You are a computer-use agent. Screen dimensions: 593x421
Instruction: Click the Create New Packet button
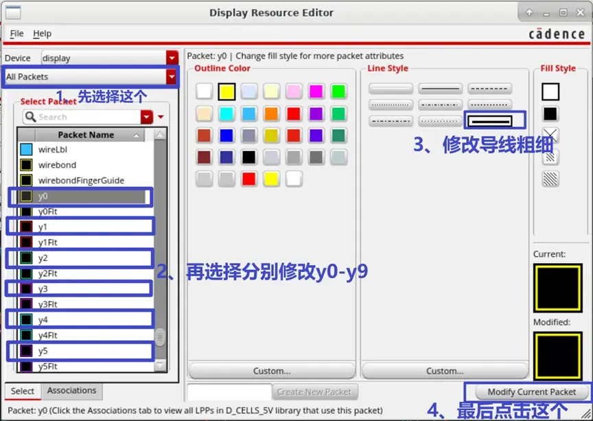314,392
